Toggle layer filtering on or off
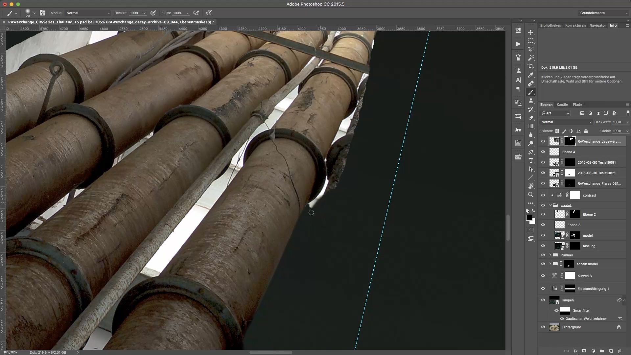 tap(628, 112)
